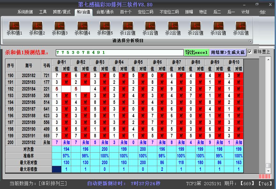Select the 和/合值 tab

[83, 12]
